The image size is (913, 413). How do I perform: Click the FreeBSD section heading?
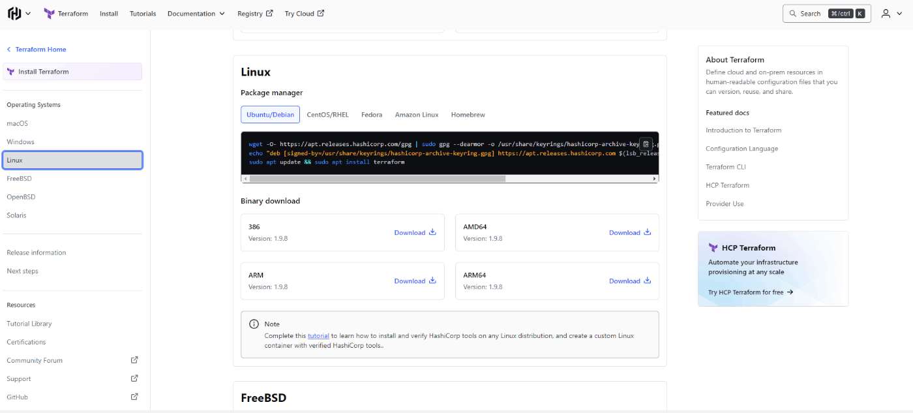(x=263, y=398)
